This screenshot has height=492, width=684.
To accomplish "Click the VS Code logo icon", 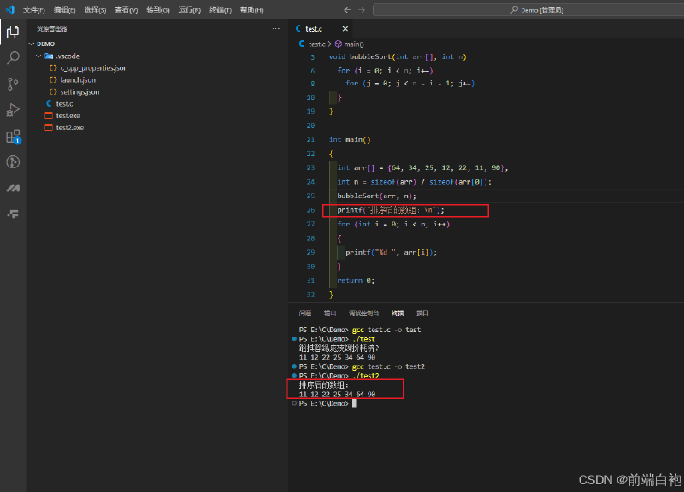I will tap(9, 9).
